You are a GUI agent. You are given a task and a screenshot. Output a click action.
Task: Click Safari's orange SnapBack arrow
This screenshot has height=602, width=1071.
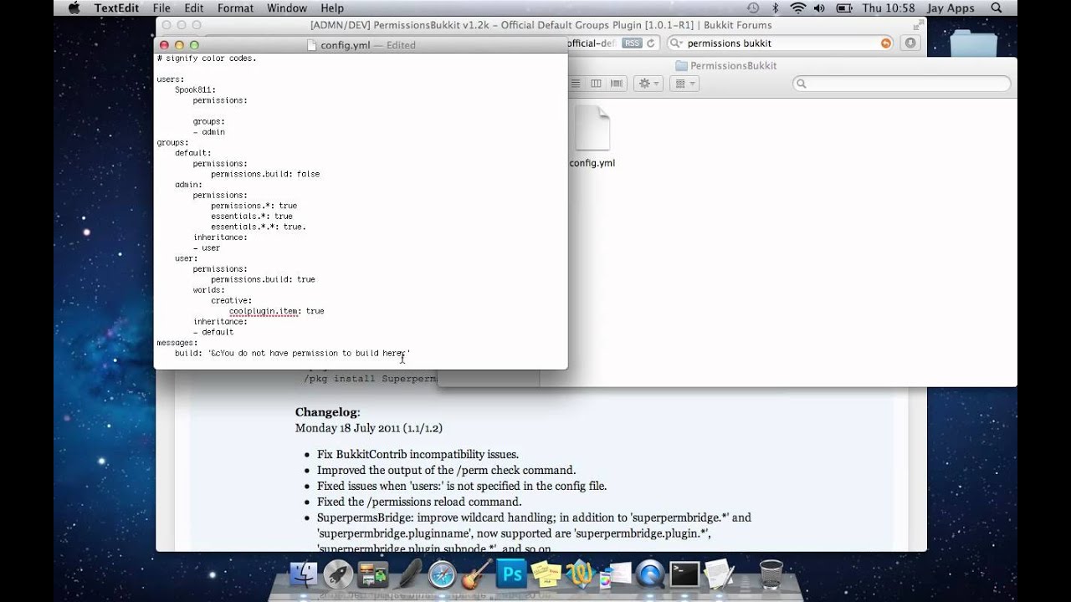pos(886,43)
